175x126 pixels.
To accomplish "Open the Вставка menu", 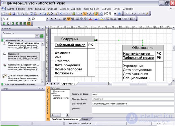I will click(40, 9).
